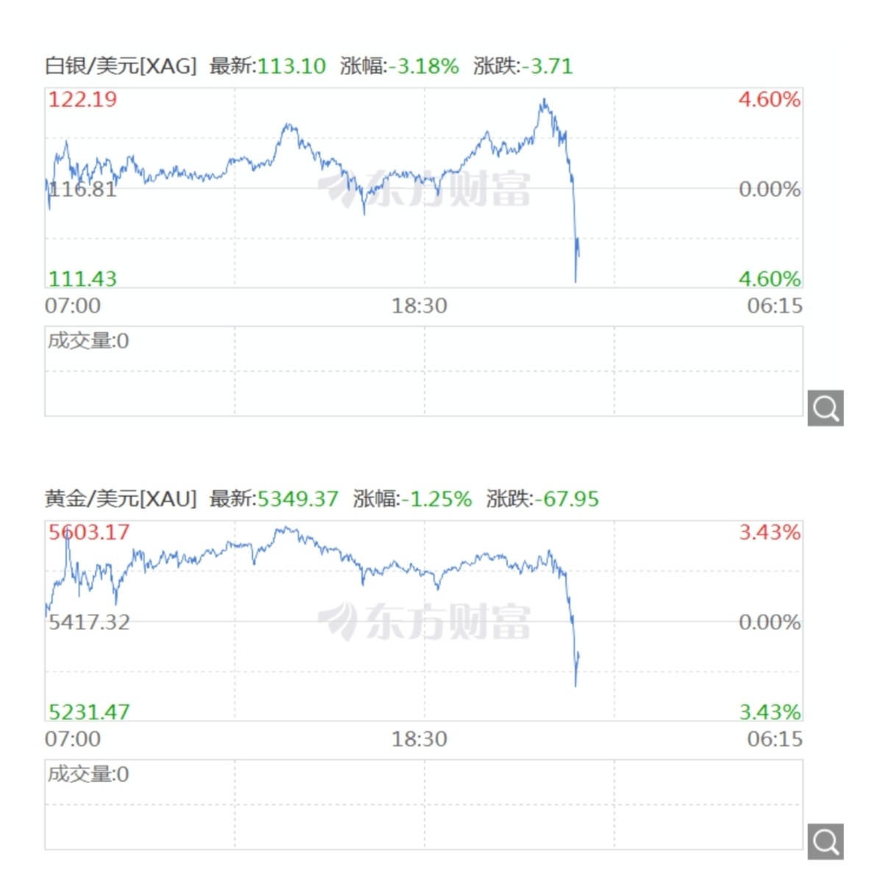Click the 18:30 time label under the silver chart
Screen dimensions: 881x884
[x=419, y=305]
